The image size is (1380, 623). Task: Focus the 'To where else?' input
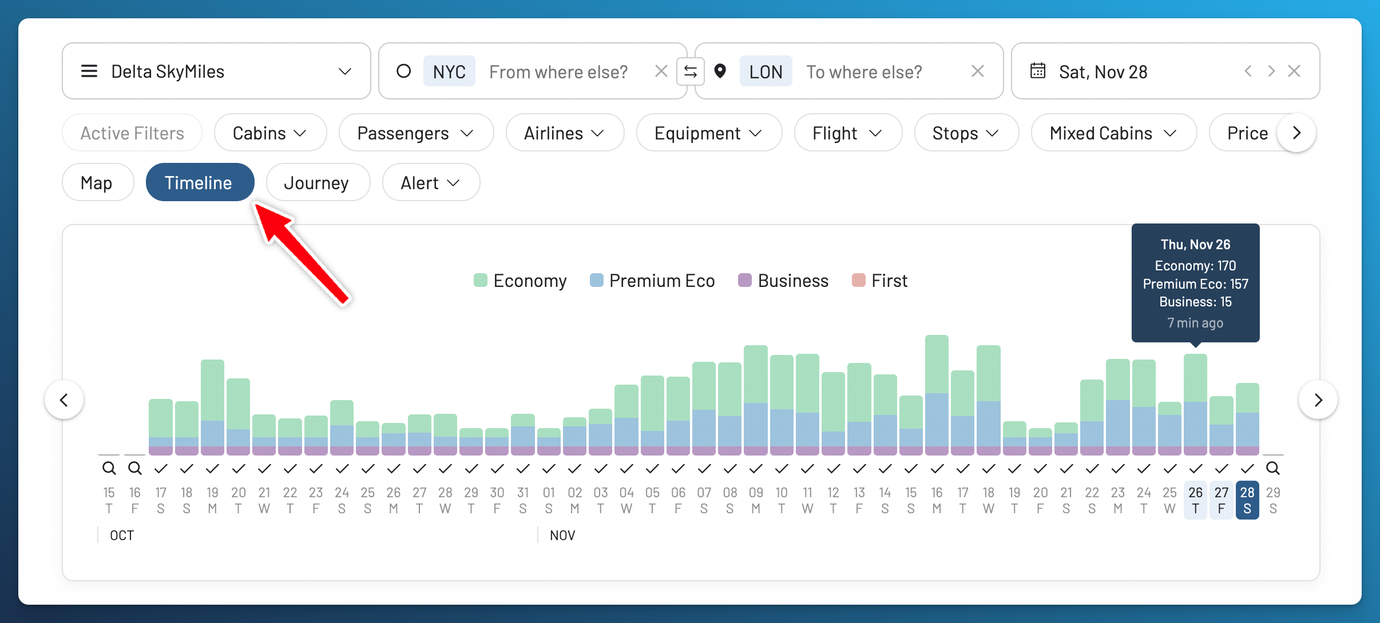864,71
